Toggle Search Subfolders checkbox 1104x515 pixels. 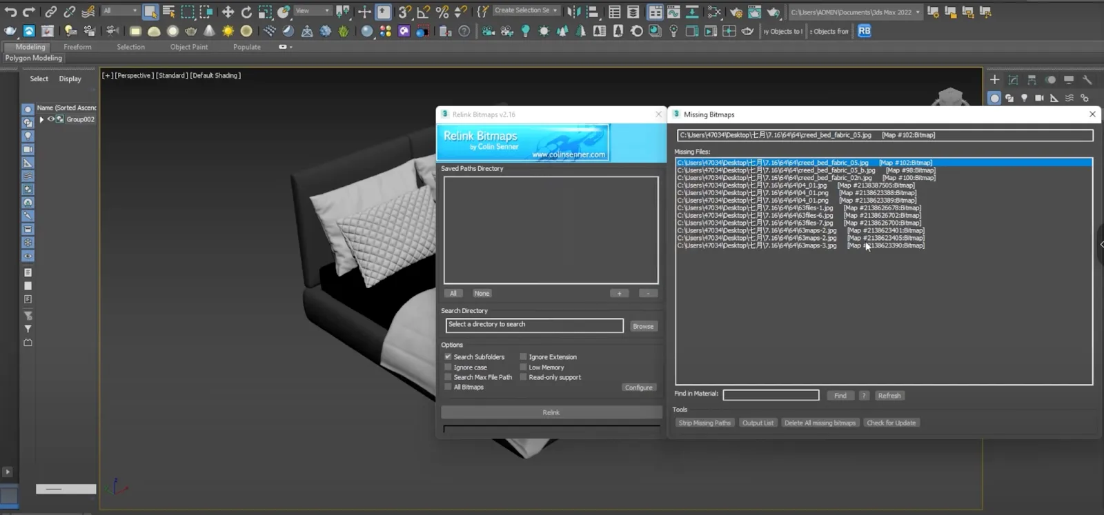click(448, 356)
